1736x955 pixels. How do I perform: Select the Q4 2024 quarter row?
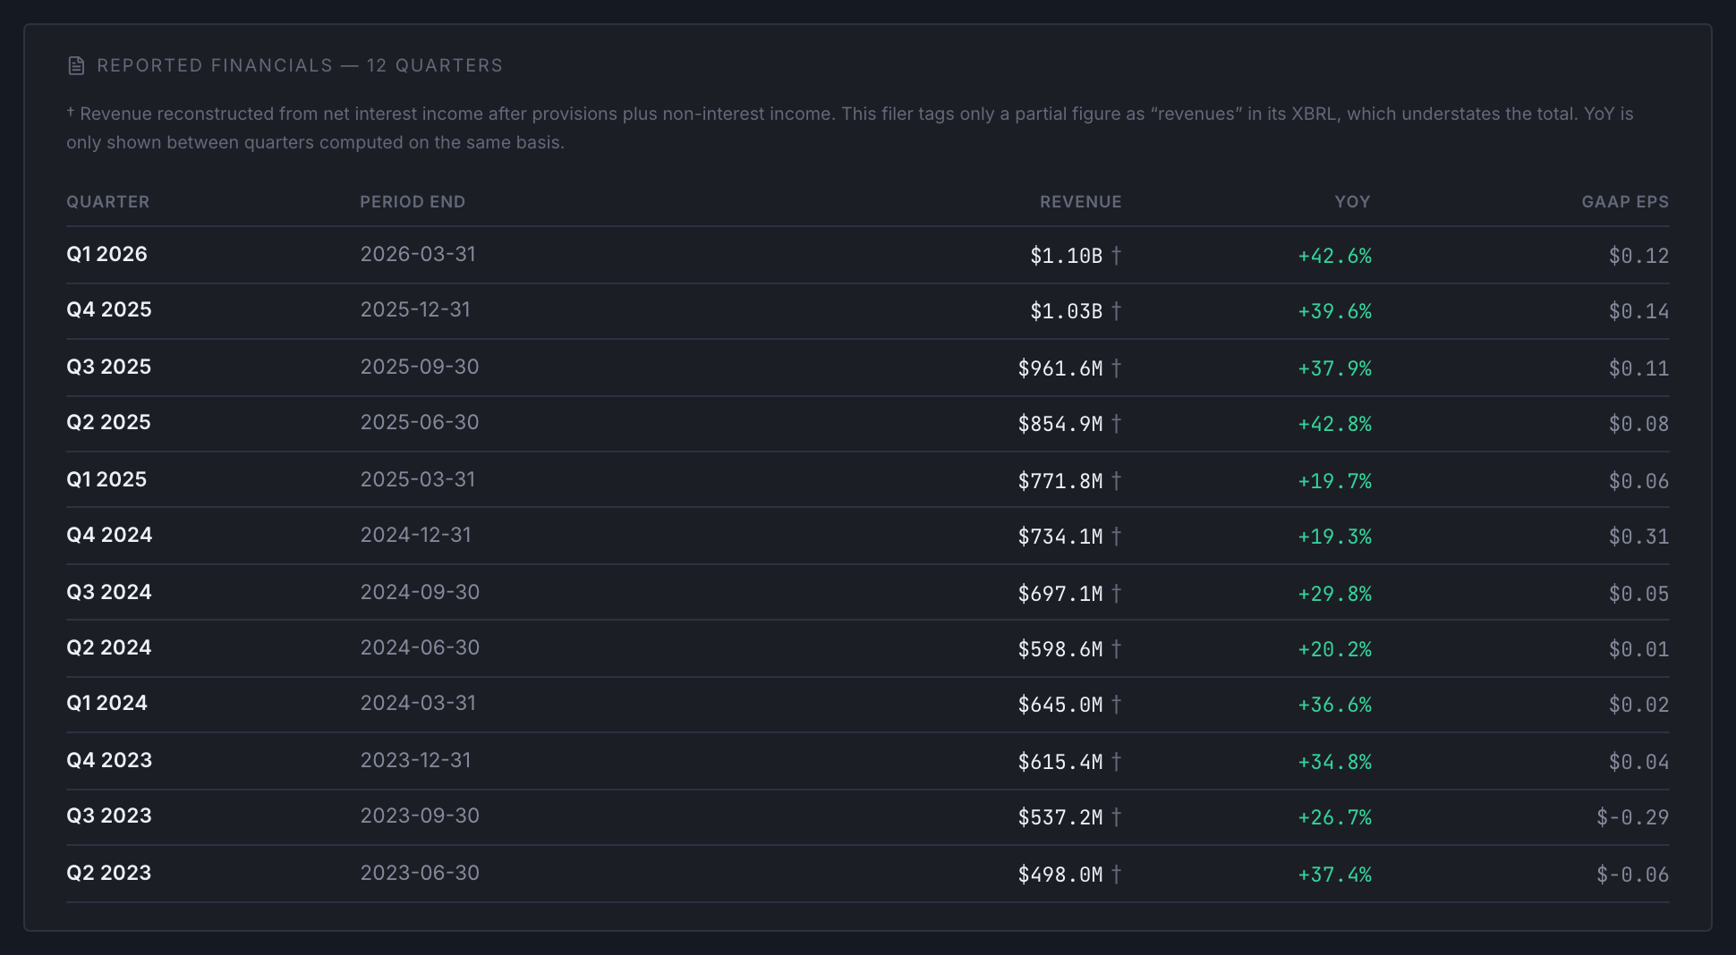(x=868, y=536)
